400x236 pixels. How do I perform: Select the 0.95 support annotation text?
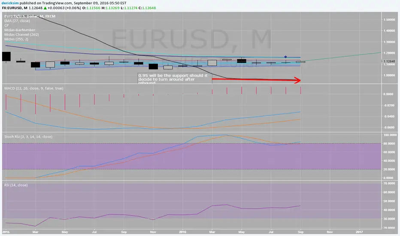[x=173, y=79]
